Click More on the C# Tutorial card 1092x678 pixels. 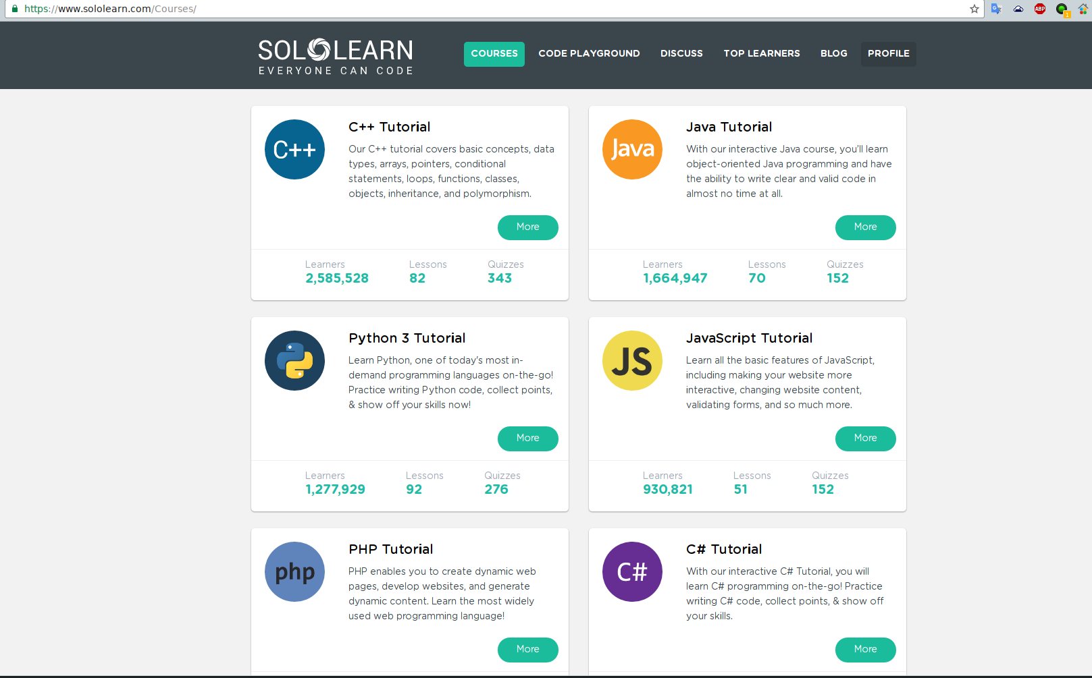[x=866, y=650]
